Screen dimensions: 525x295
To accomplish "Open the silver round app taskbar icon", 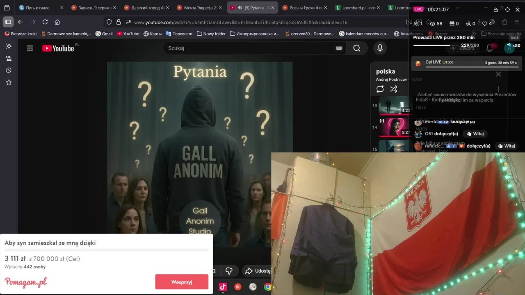I will click(253, 287).
